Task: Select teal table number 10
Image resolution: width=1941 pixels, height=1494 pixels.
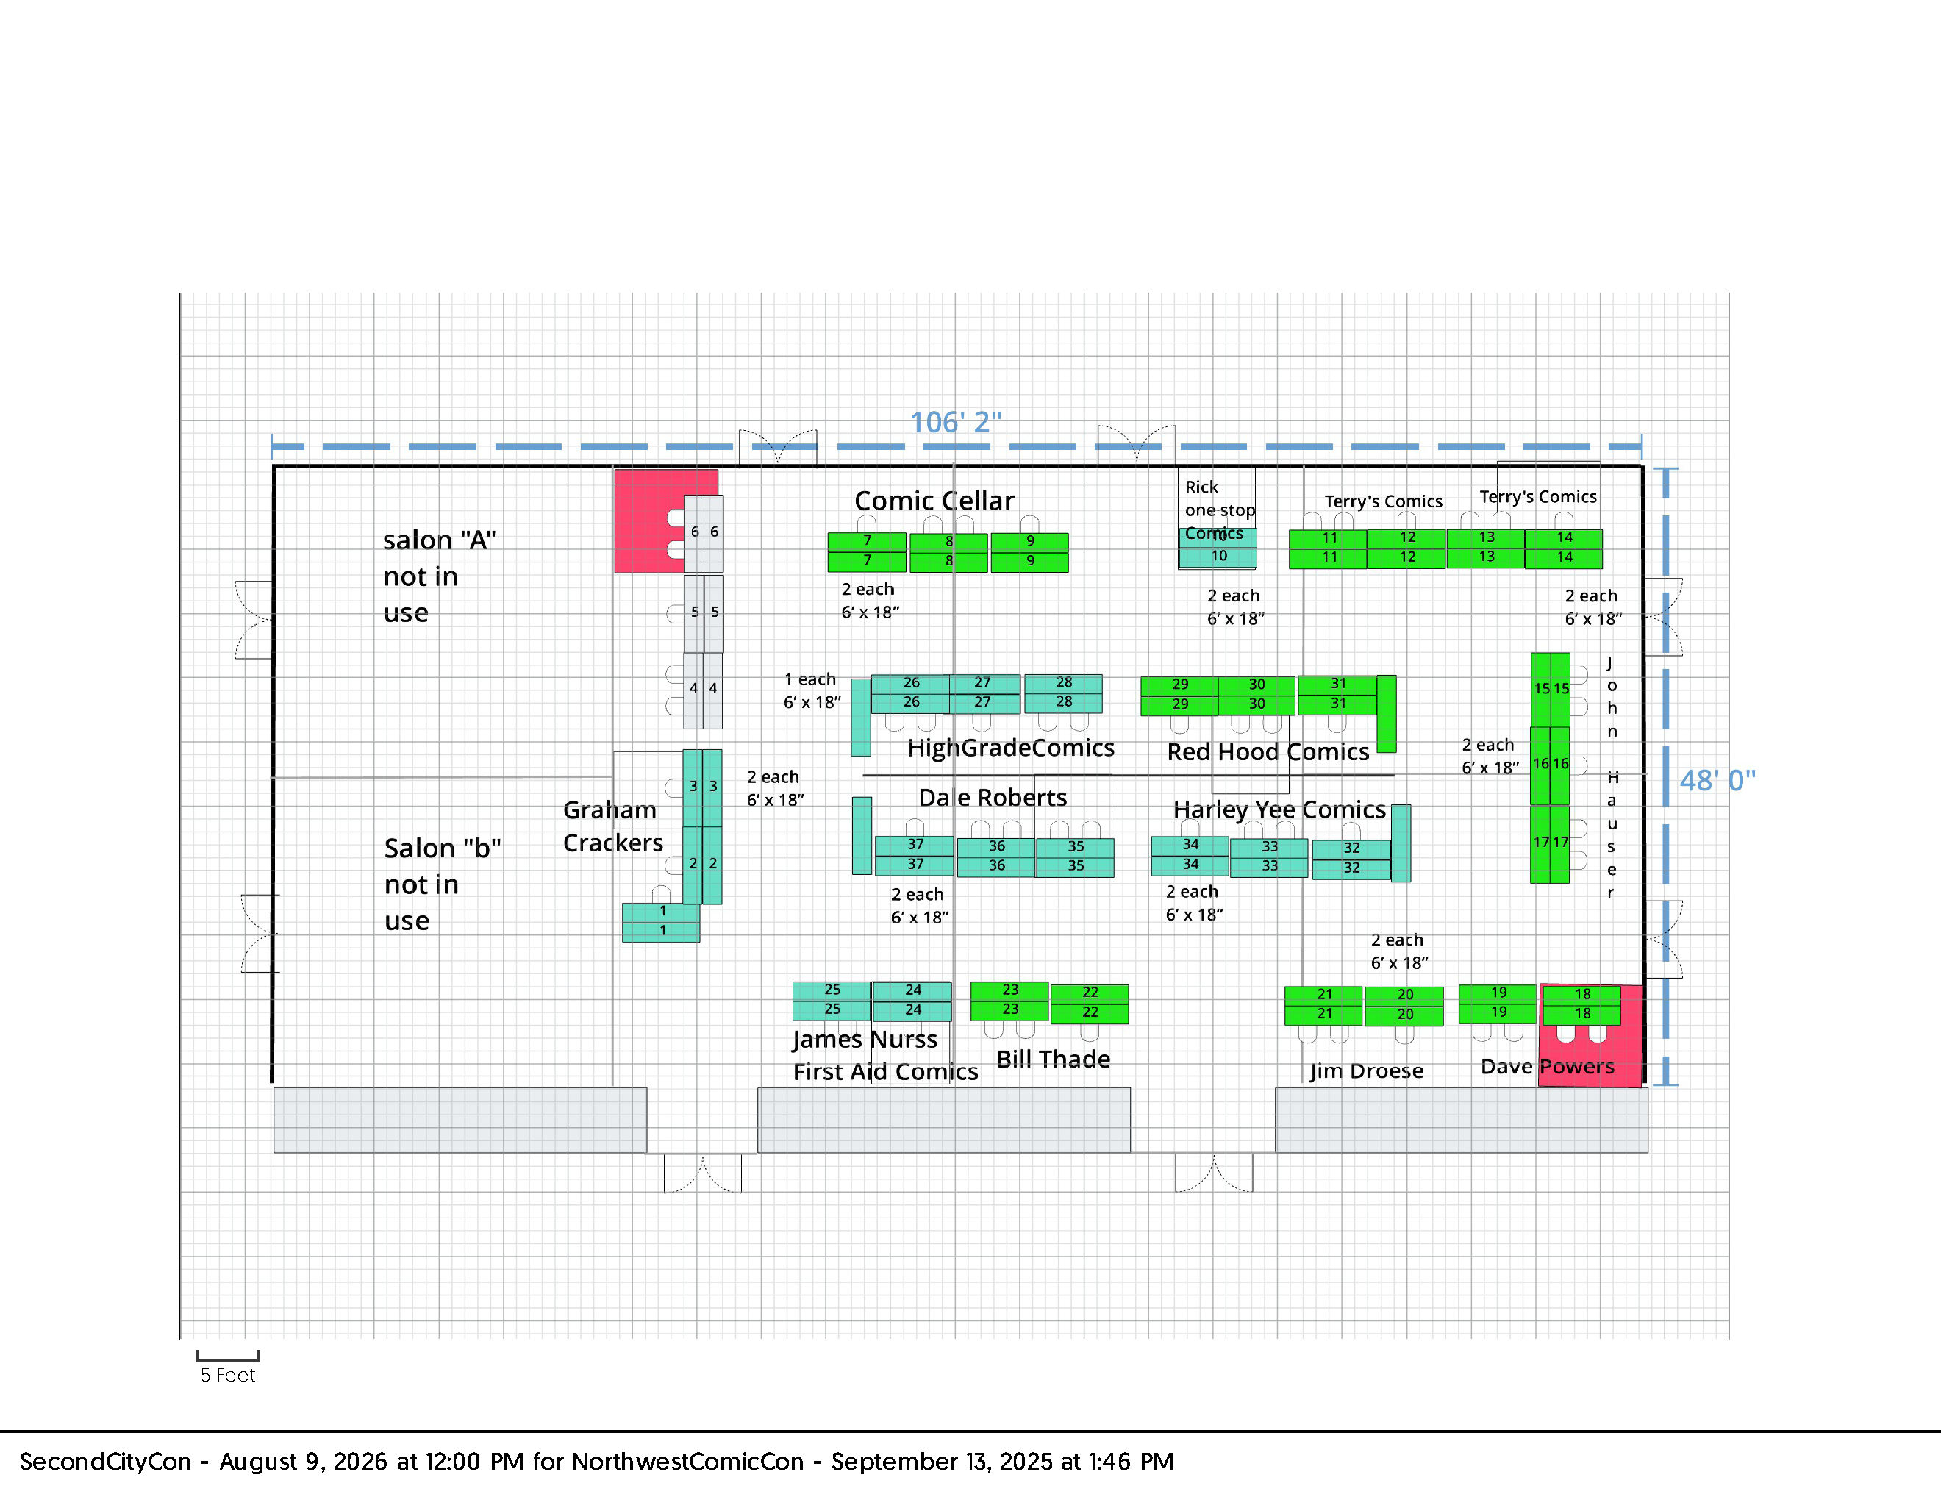Action: click(x=1218, y=556)
